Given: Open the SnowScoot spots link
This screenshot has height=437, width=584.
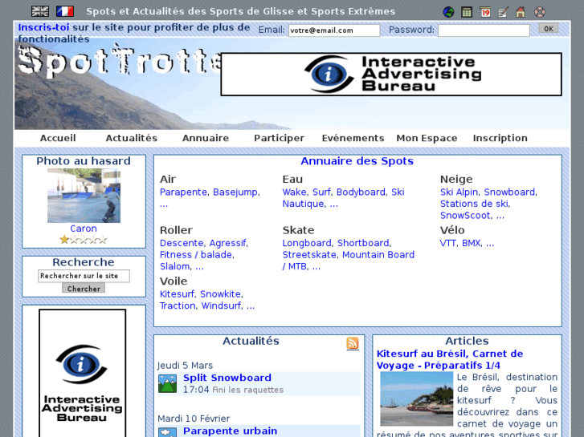Looking at the screenshot, I should pyautogui.click(x=465, y=216).
